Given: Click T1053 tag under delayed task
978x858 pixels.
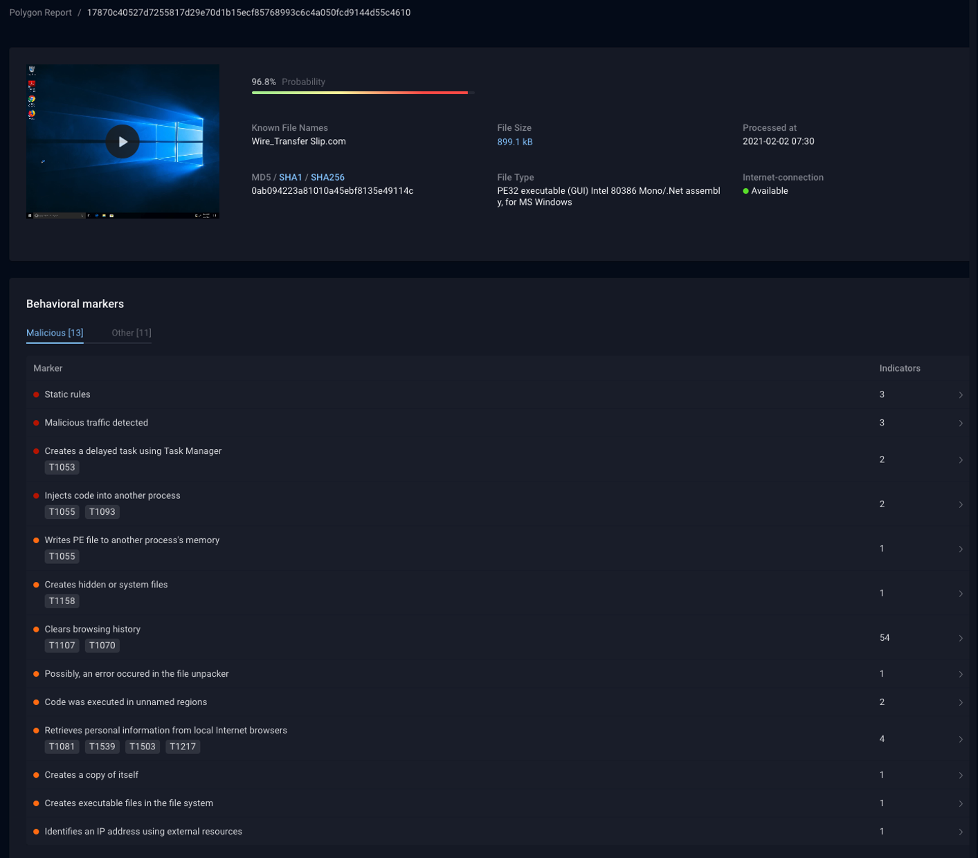Looking at the screenshot, I should (62, 467).
